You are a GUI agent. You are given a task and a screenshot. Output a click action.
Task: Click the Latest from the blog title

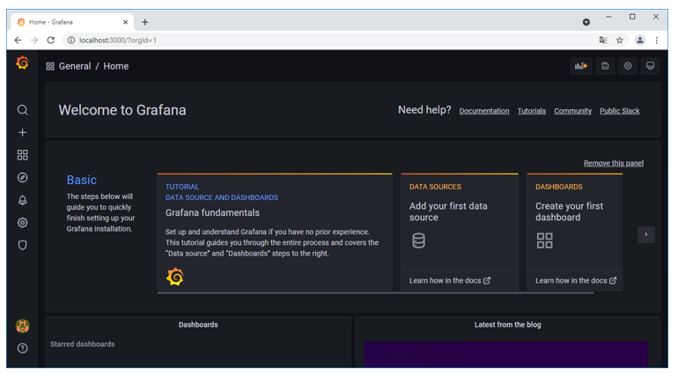click(507, 325)
